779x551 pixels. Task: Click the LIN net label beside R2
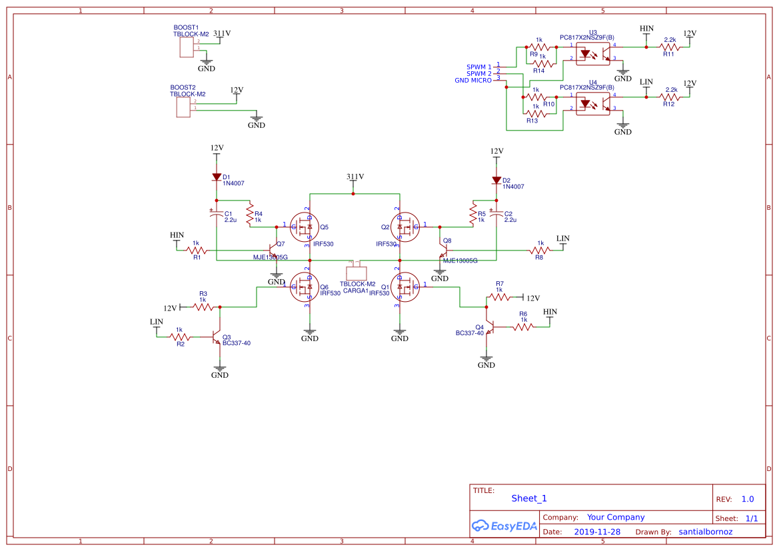(157, 322)
